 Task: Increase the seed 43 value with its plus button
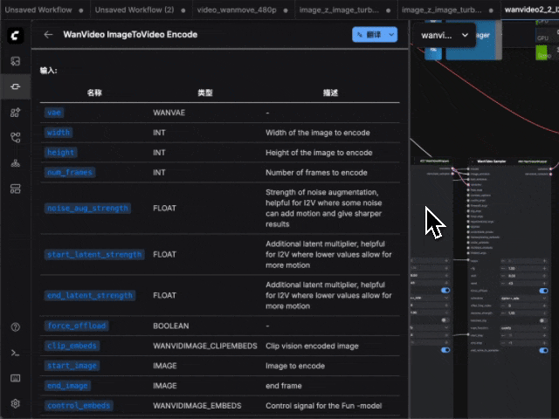(x=544, y=283)
